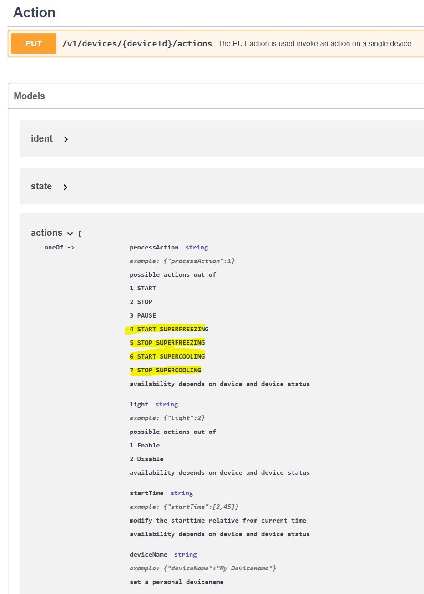
Task: Expand the ident model chevron
Action: pos(66,140)
